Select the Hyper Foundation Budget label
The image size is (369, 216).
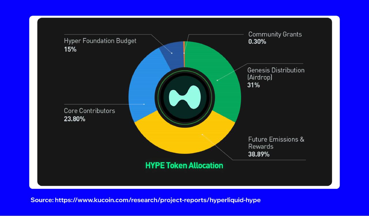[100, 41]
